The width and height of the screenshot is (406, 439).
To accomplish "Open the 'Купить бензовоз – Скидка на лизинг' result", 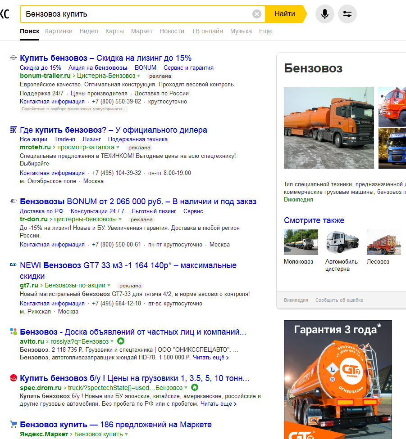I will pyautogui.click(x=106, y=58).
